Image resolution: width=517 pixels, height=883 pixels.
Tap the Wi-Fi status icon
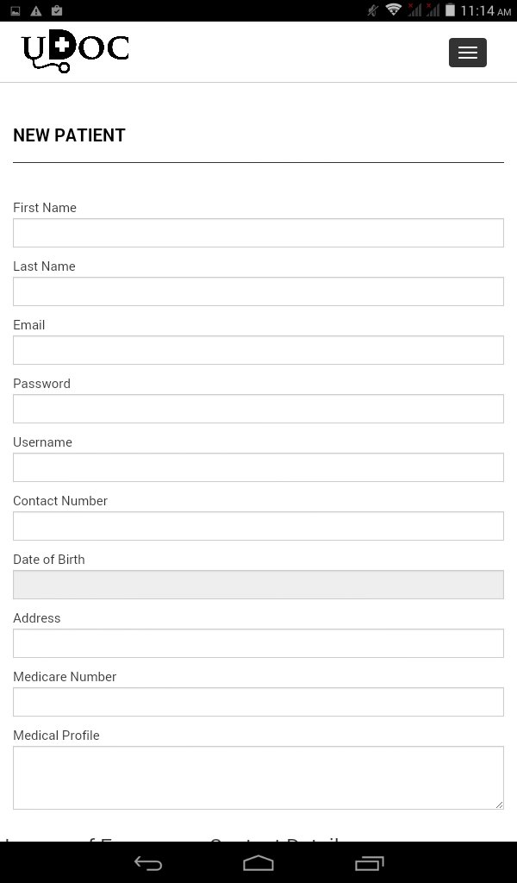point(393,9)
